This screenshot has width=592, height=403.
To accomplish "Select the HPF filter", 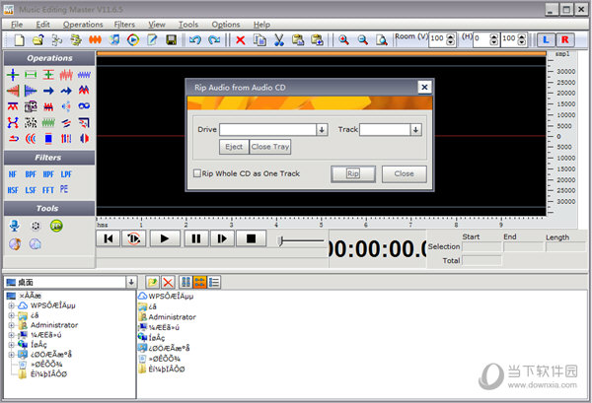I will click(48, 174).
